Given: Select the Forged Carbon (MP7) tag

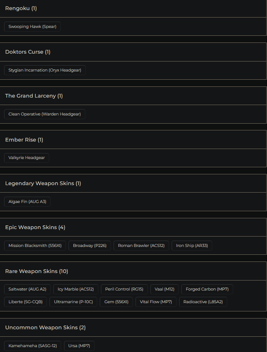Looking at the screenshot, I should pyautogui.click(x=207, y=289).
